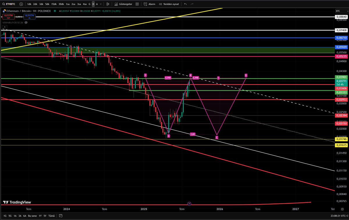Select the H weekly interval
The height and width of the screenshot is (220, 349).
[x=93, y=4]
